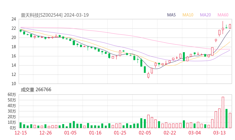Click the large green candlestick near 02-22 at 16
Screen dimensions: 235x140
pyautogui.click(x=184, y=57)
